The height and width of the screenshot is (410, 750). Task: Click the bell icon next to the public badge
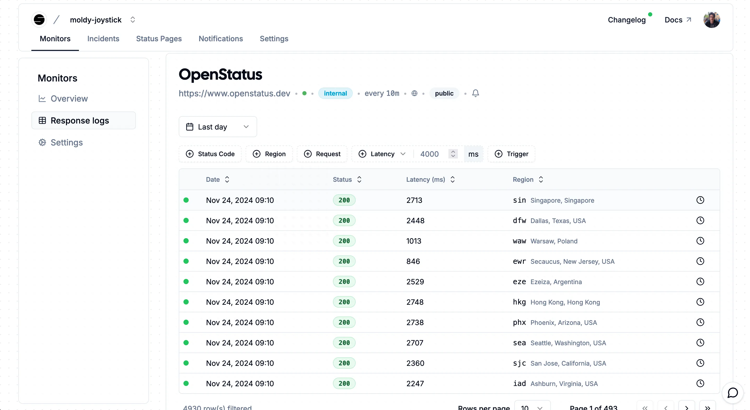[475, 93]
